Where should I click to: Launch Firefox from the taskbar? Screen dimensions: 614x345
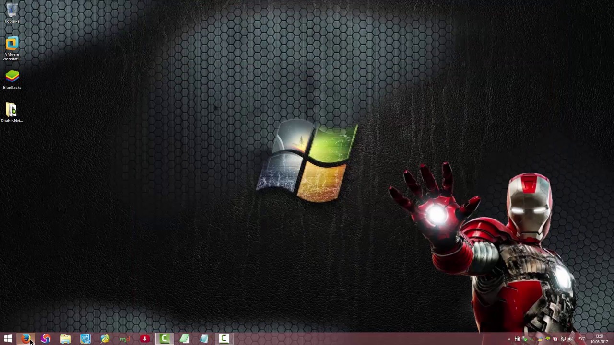click(26, 339)
